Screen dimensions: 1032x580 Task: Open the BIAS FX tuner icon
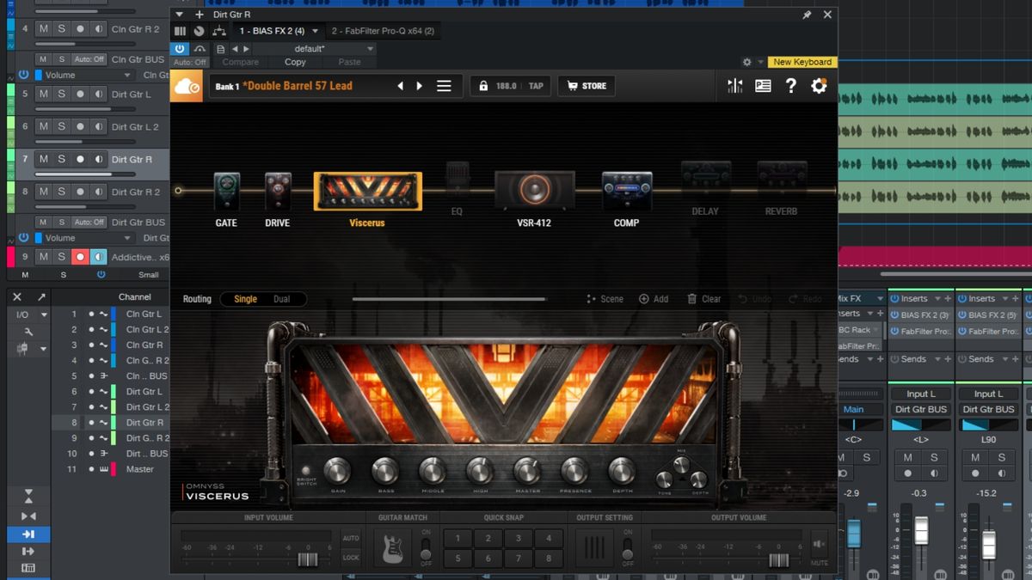tap(735, 86)
